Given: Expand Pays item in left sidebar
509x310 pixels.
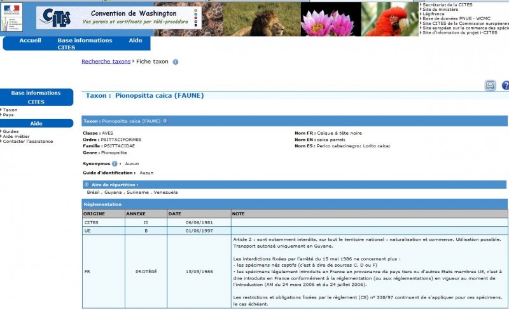Looking at the screenshot, I should pos(8,115).
